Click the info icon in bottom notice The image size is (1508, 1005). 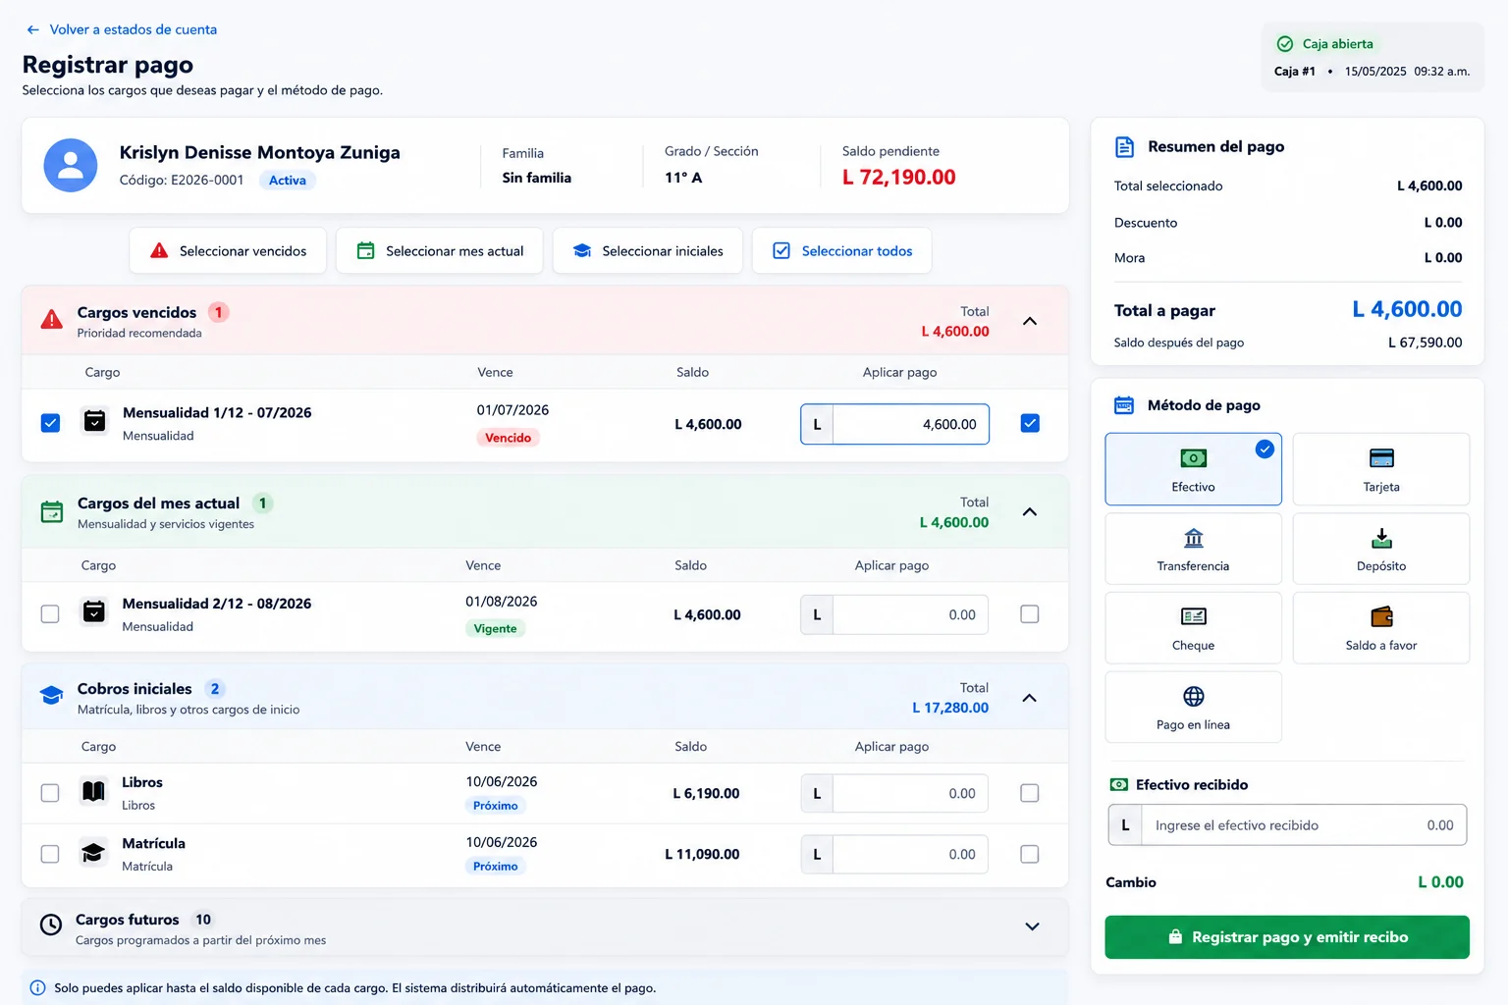(x=37, y=988)
